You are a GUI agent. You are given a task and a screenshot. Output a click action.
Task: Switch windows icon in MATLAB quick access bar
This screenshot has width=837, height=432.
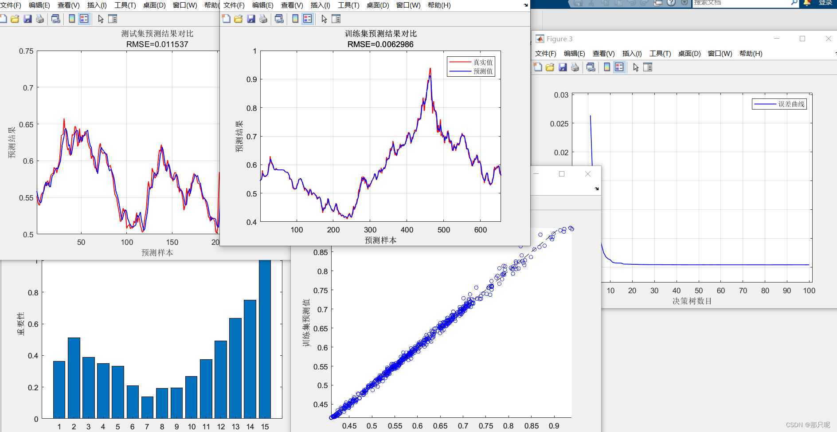coord(658,3)
